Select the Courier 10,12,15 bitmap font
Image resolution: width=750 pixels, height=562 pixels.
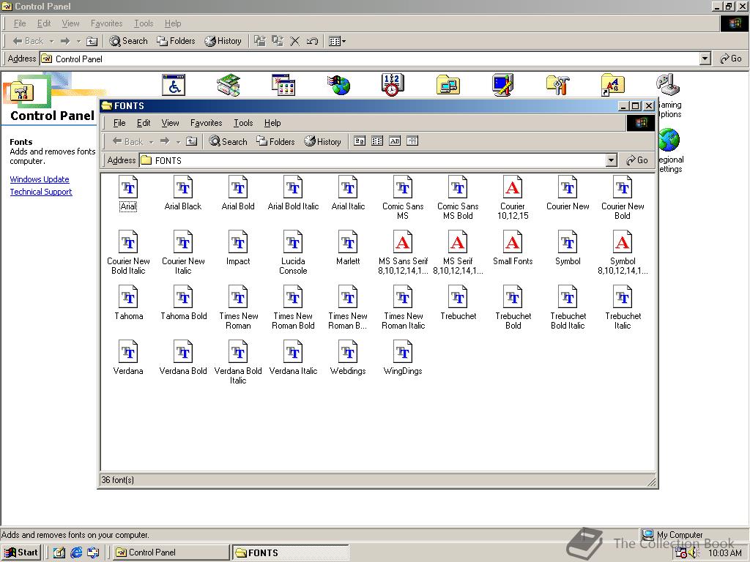(x=512, y=198)
